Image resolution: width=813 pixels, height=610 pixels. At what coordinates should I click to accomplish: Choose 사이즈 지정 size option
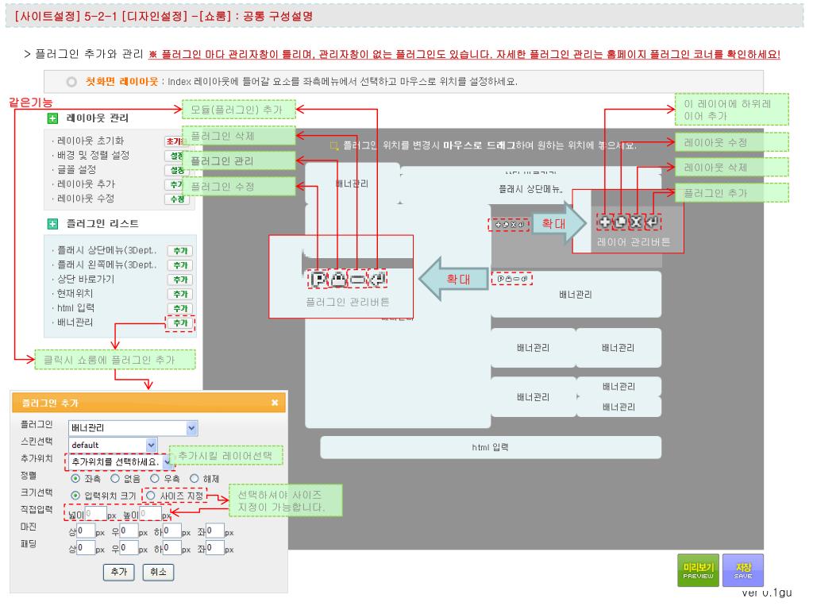click(x=150, y=496)
